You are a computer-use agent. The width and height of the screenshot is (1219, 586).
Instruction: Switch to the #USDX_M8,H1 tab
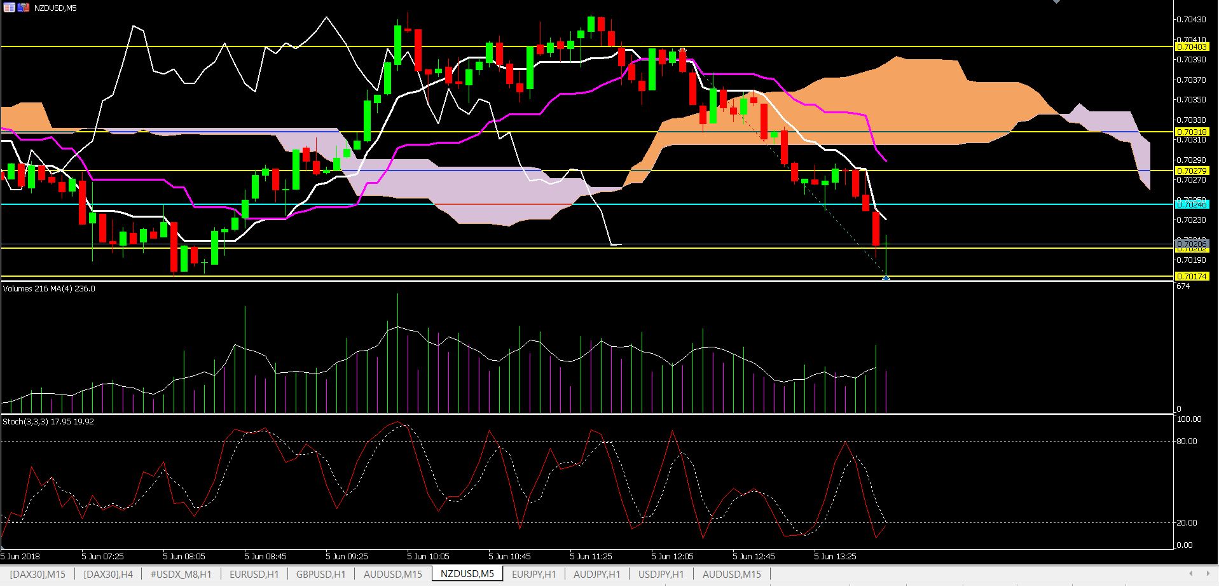tap(181, 574)
